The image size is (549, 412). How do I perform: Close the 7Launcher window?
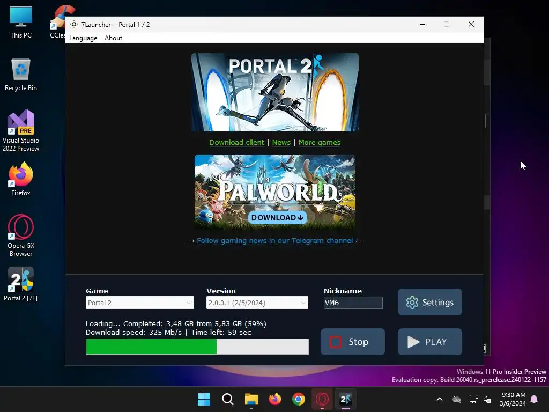click(x=471, y=24)
